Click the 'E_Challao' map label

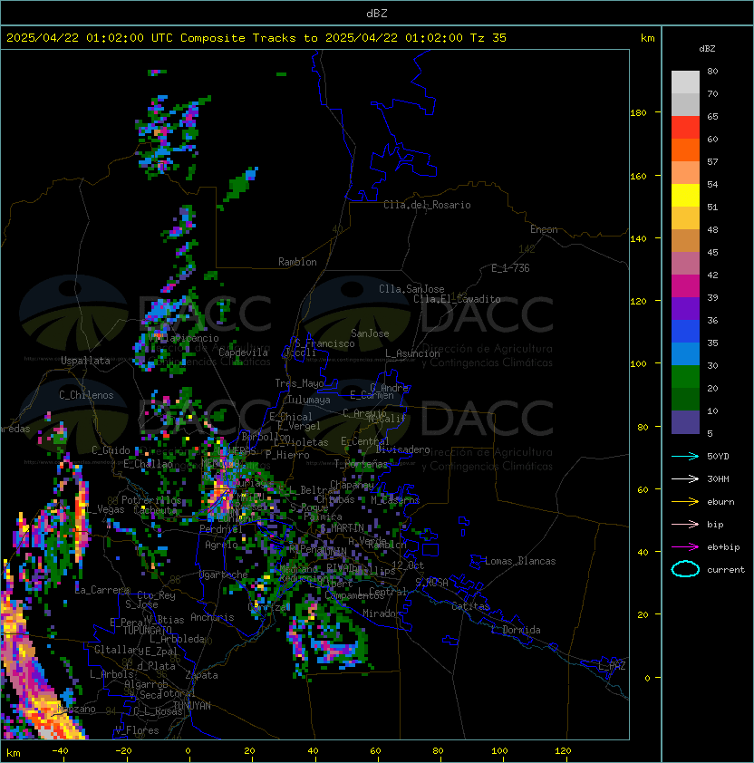pos(148,464)
